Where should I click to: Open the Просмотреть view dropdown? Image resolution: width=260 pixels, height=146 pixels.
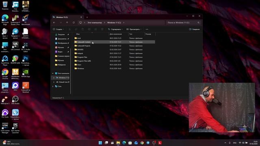pyautogui.click(x=134, y=29)
